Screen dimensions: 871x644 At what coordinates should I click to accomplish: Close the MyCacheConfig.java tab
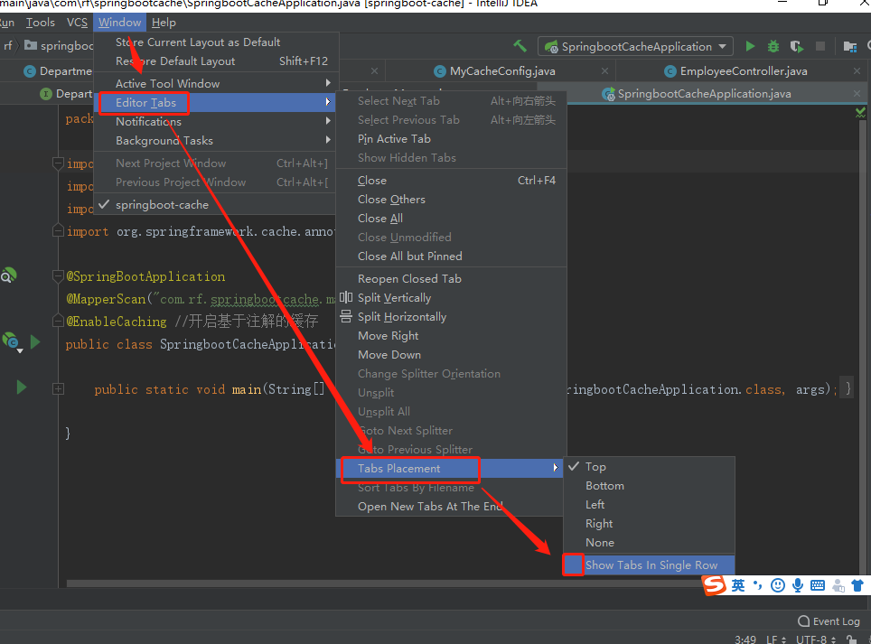(x=605, y=71)
